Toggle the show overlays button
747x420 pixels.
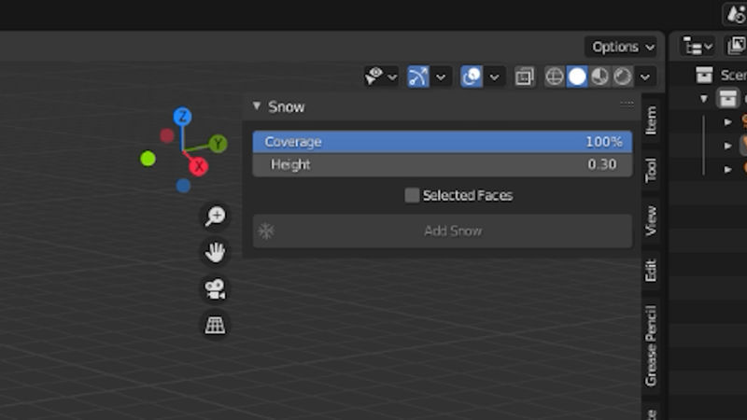472,77
